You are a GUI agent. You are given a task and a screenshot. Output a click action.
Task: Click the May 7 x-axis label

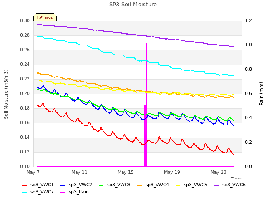pyautogui.click(x=33, y=172)
